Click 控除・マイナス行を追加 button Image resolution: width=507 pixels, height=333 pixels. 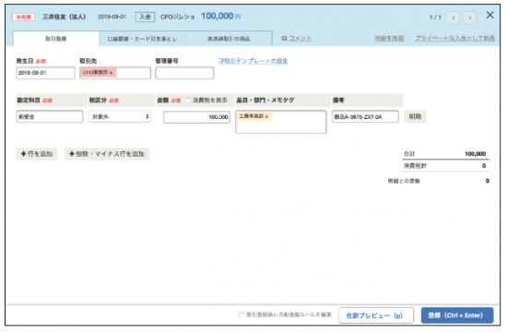point(107,154)
